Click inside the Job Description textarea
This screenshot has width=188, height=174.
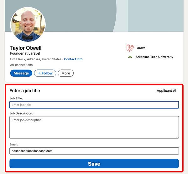[x=94, y=127]
